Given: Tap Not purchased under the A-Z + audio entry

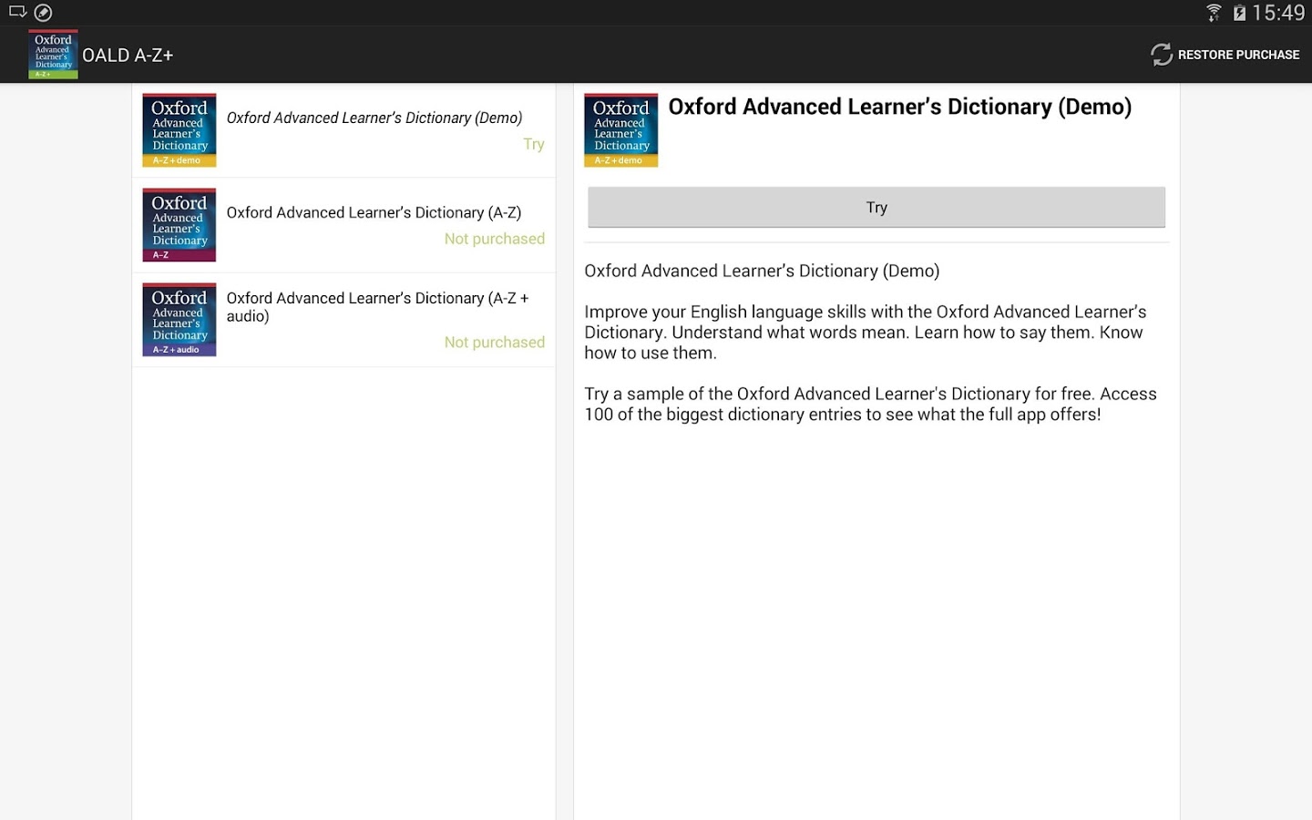Looking at the screenshot, I should point(495,343).
